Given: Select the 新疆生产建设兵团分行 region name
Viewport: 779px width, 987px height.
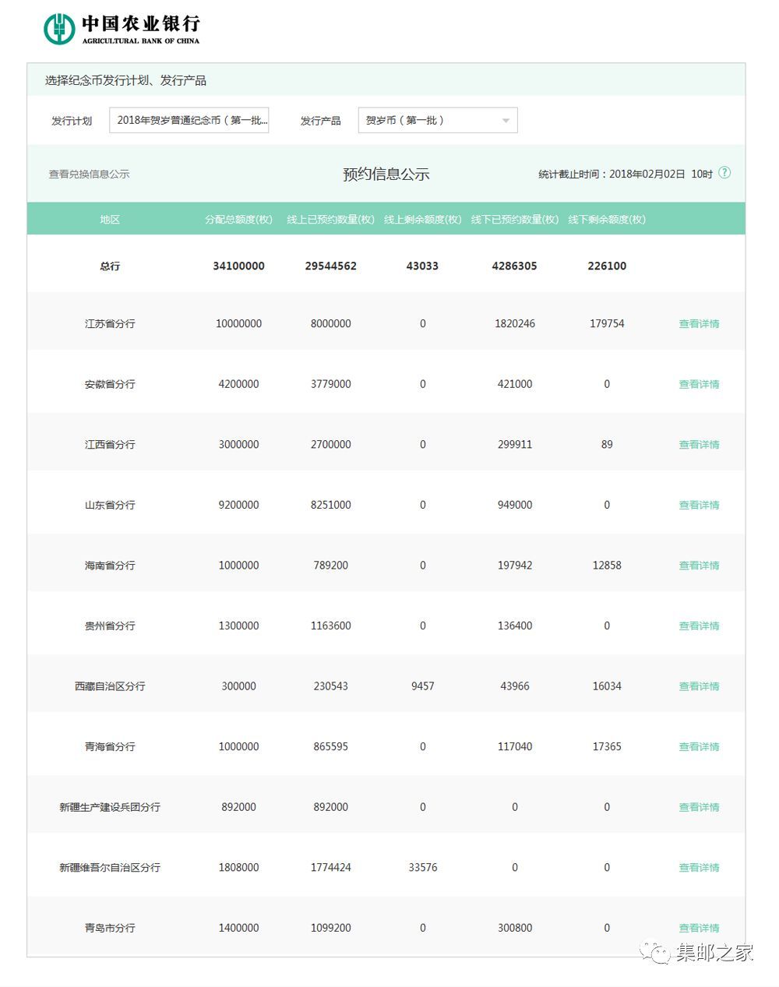Looking at the screenshot, I should point(110,807).
